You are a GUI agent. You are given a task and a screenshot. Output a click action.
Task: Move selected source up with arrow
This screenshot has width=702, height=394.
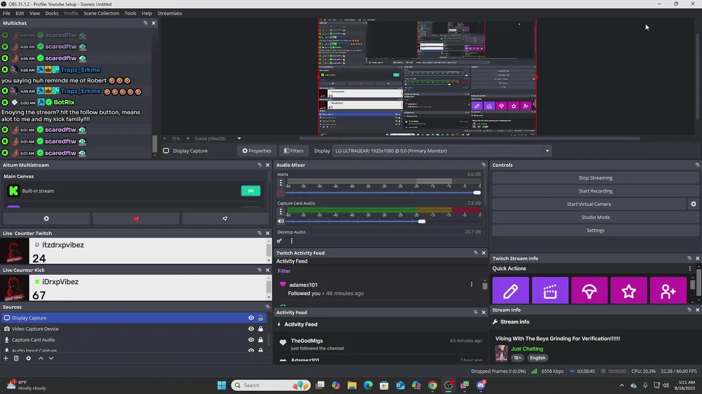[41, 358]
